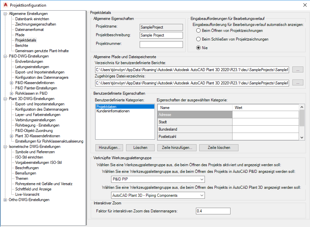This screenshot has width=310, height=227.
Task: Select the Projektdetails tree item
Action: 26,40
